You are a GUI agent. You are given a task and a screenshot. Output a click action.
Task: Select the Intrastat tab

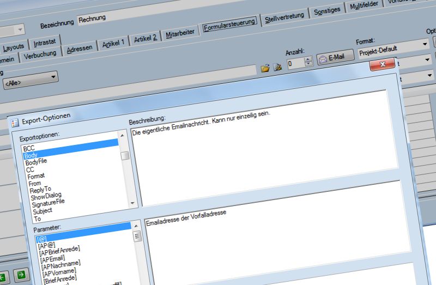(x=45, y=43)
